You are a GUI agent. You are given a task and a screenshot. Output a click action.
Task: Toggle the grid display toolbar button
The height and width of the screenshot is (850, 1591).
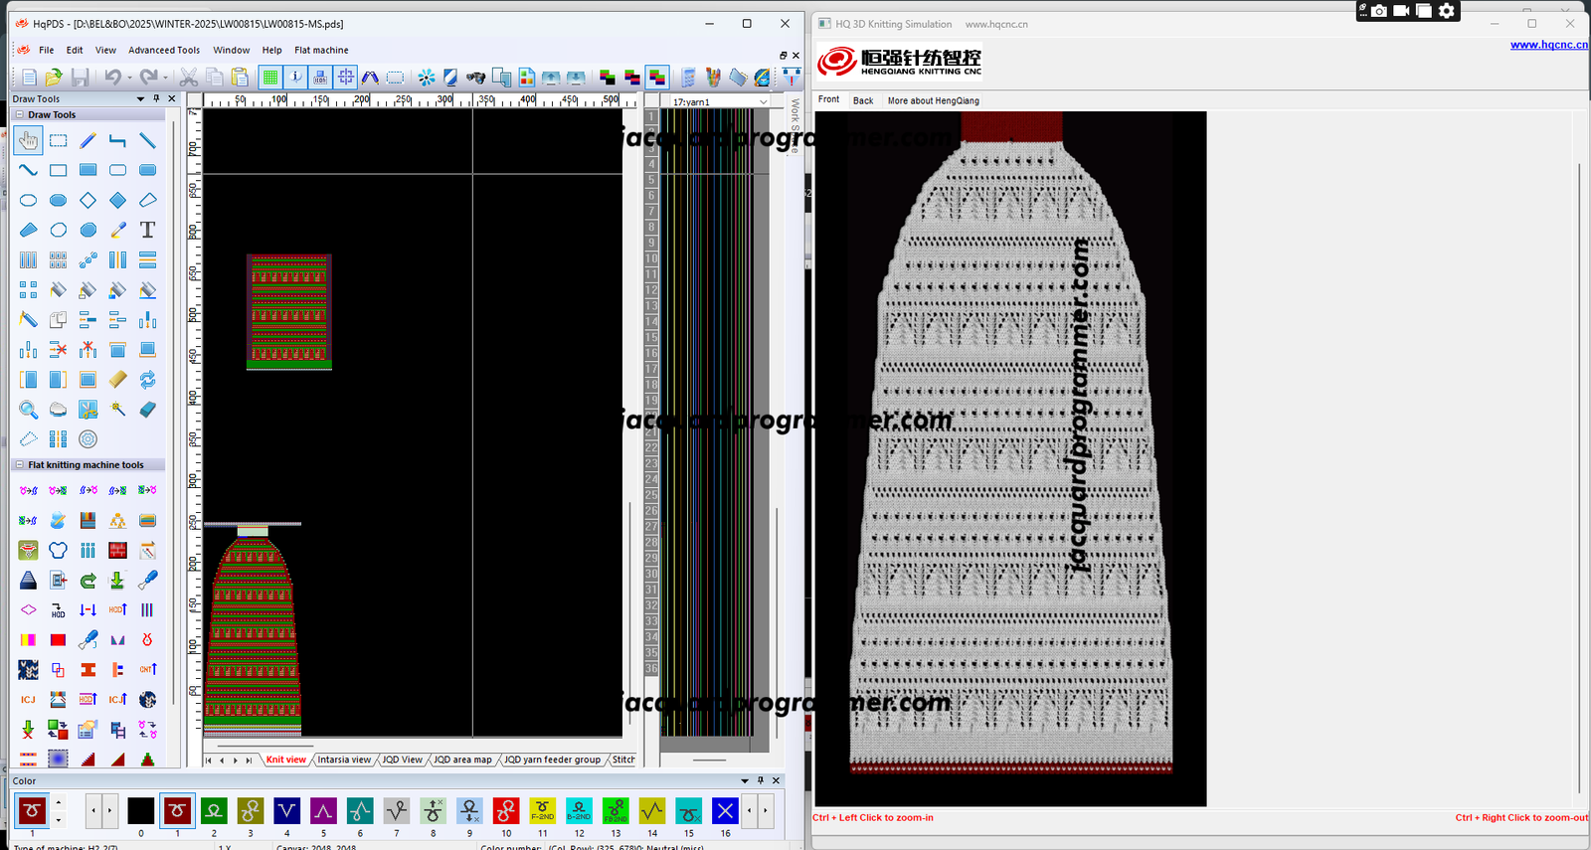(x=270, y=78)
